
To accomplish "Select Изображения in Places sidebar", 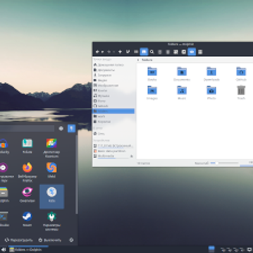I will point(114,85).
